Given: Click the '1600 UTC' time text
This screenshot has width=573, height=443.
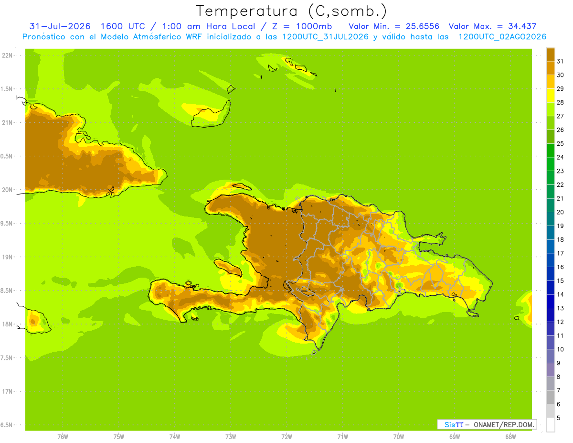Looking at the screenshot, I should coord(124,26).
